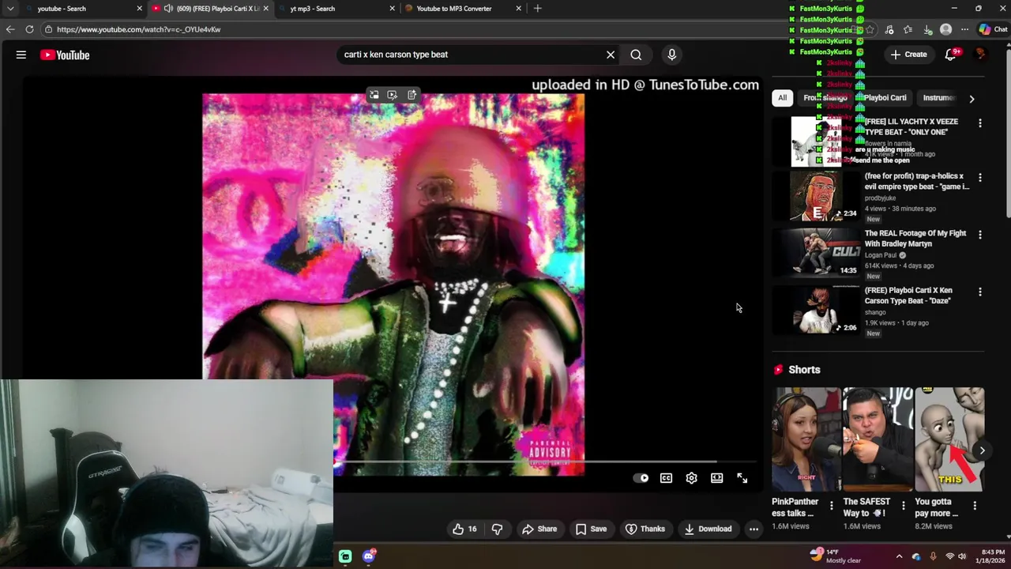Open the browser favorites list
Screen dimensions: 1011x569
point(908,29)
